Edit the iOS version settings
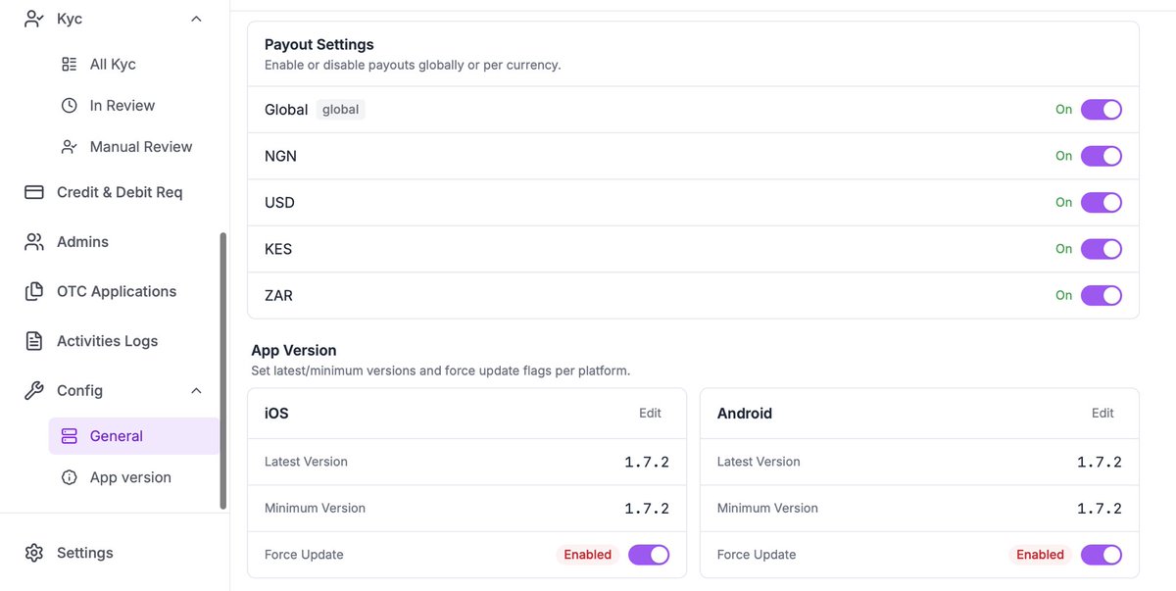This screenshot has width=1176, height=591. pyautogui.click(x=651, y=414)
